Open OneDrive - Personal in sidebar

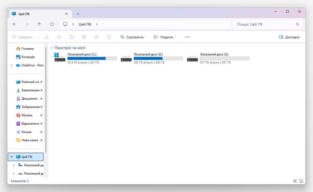[29, 65]
